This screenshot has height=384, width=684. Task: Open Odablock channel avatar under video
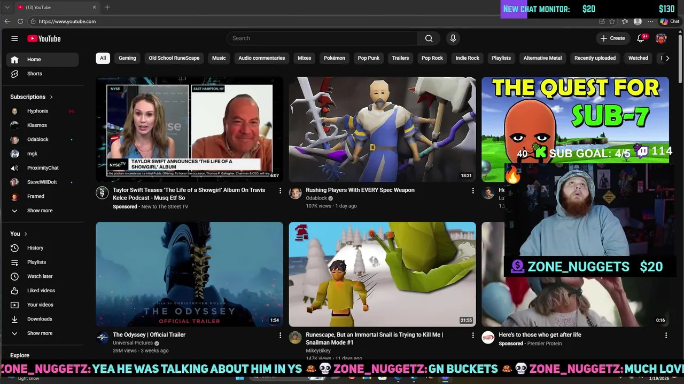point(296,193)
